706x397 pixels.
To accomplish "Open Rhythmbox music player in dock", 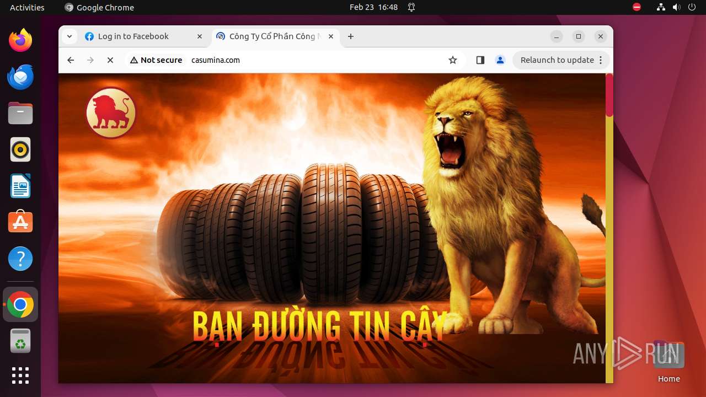I will 20,149.
